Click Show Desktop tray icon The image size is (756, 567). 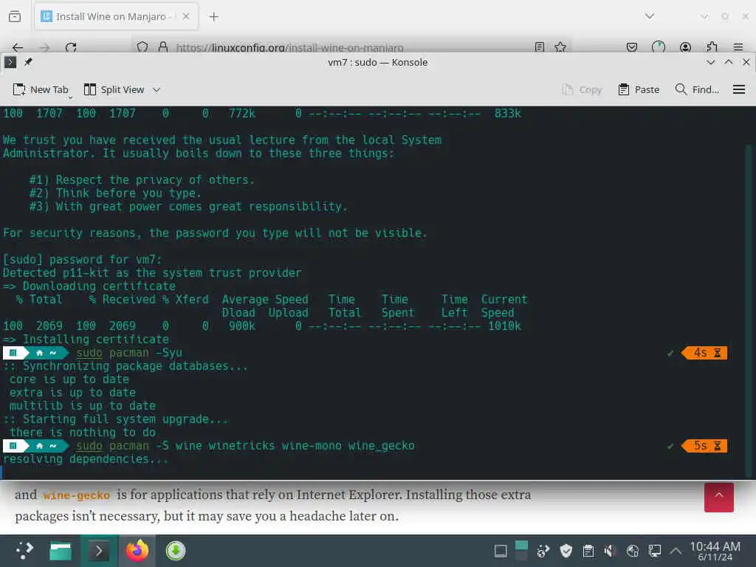point(501,551)
